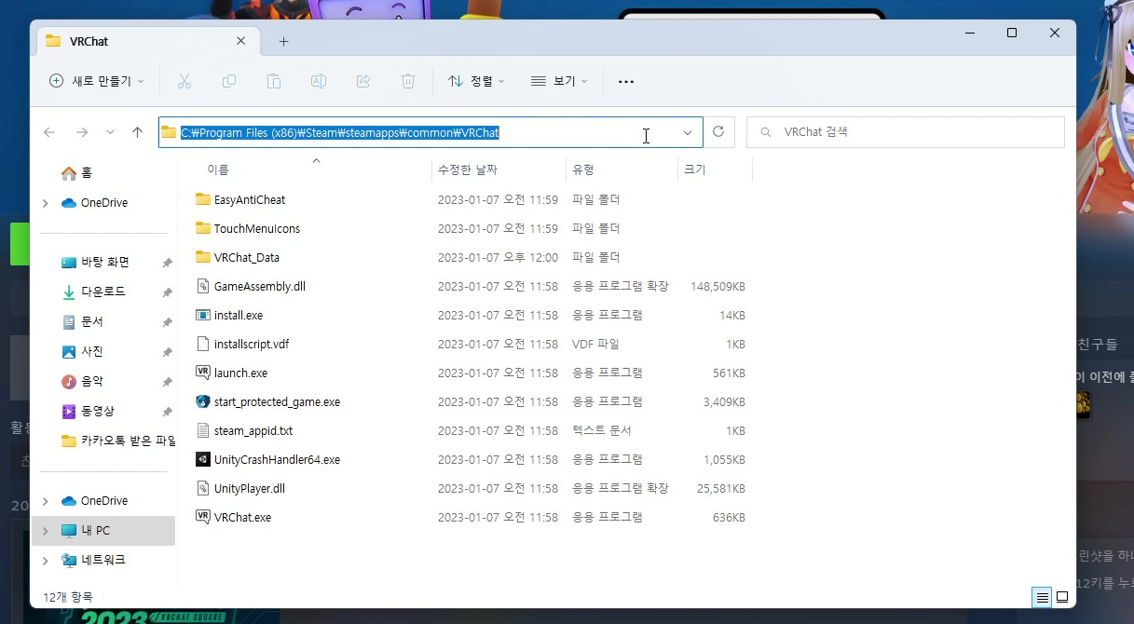1134x624 pixels.
Task: Open 동영상 in the navigation pane
Action: point(88,412)
